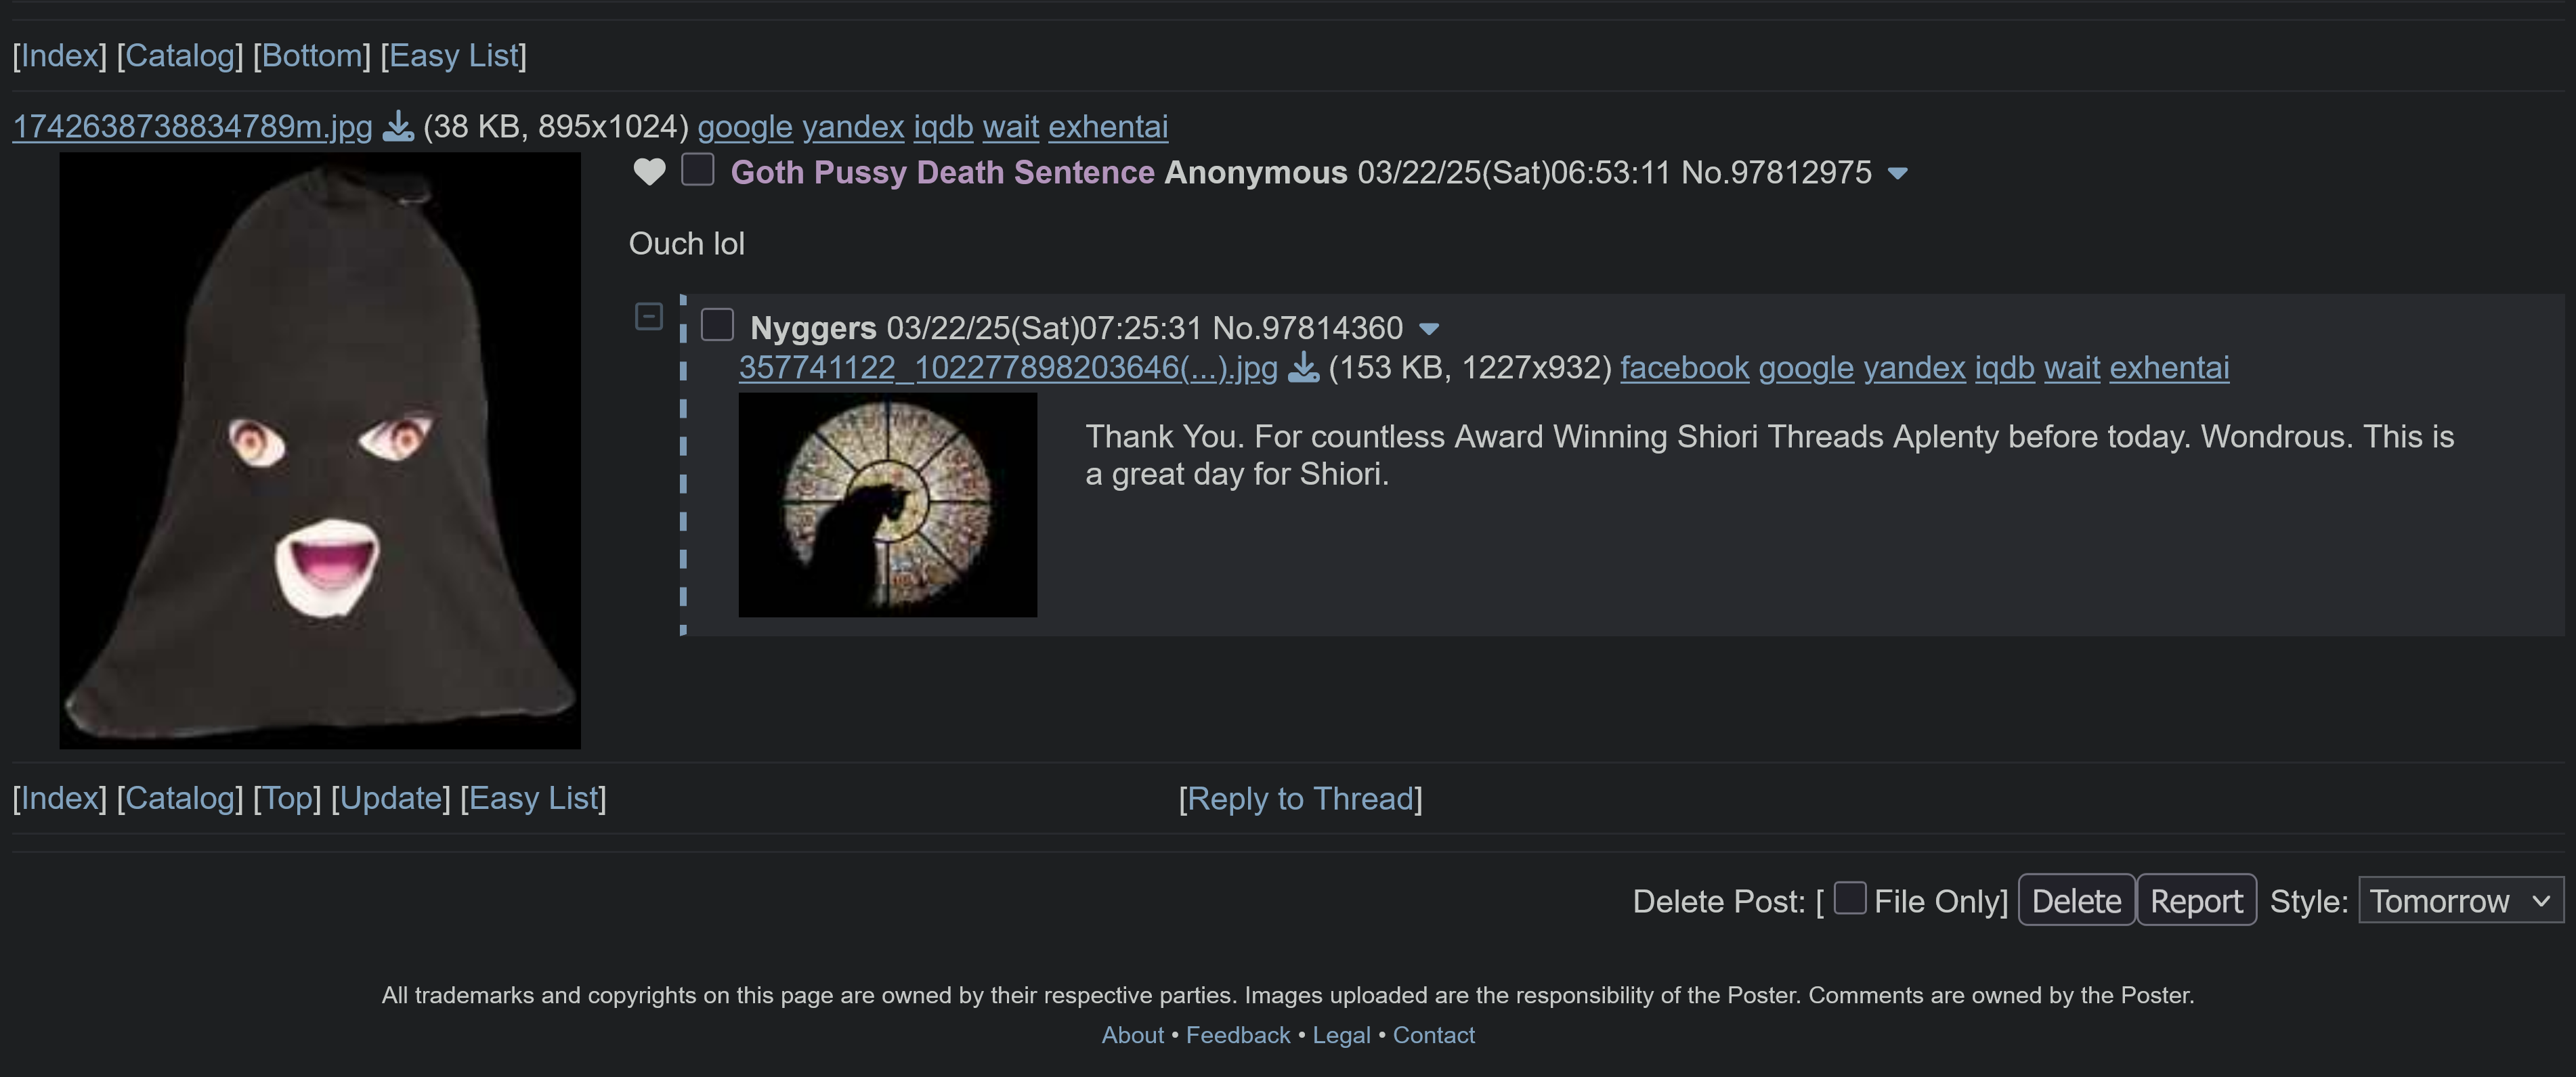Click the Update link in the bottom navigation

390,798
